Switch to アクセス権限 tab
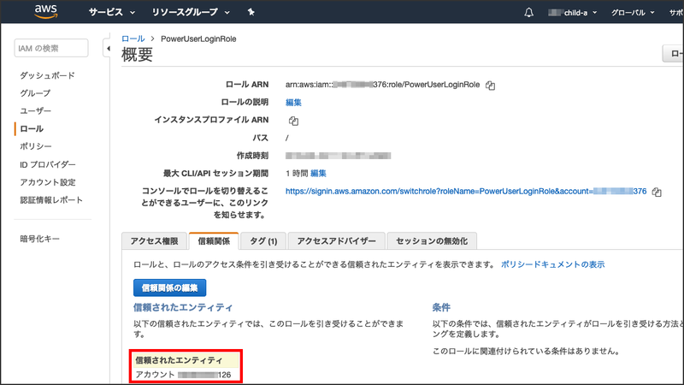The width and height of the screenshot is (684, 385). click(155, 241)
